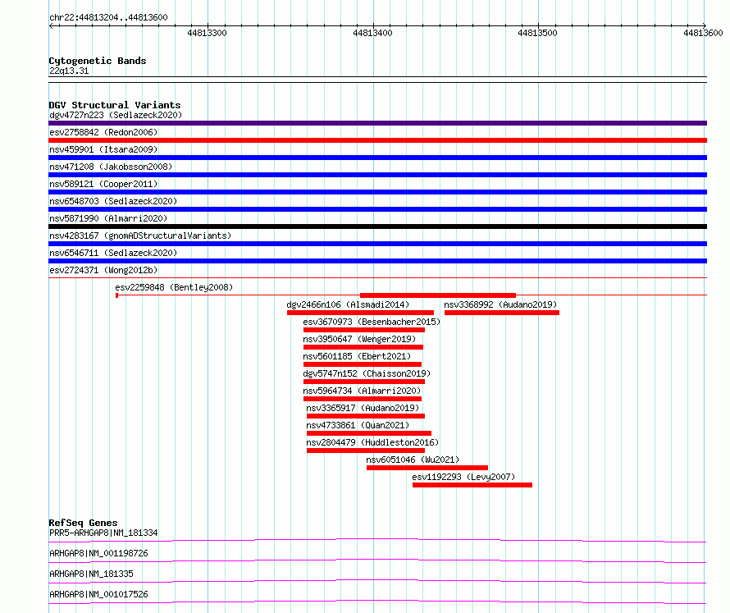Click blue bar under nsv471208 (Jakobsson2008)
Image resolution: width=730 pixels, height=613 pixels.
tap(377, 175)
